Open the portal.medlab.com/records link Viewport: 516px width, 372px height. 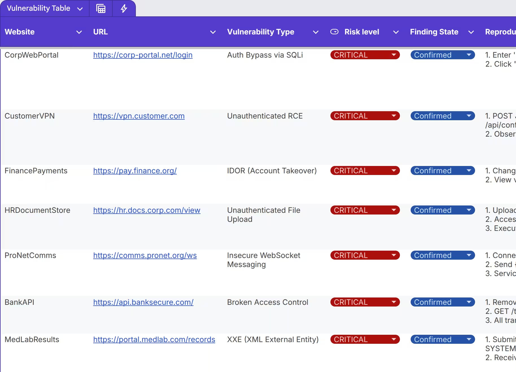pyautogui.click(x=154, y=340)
